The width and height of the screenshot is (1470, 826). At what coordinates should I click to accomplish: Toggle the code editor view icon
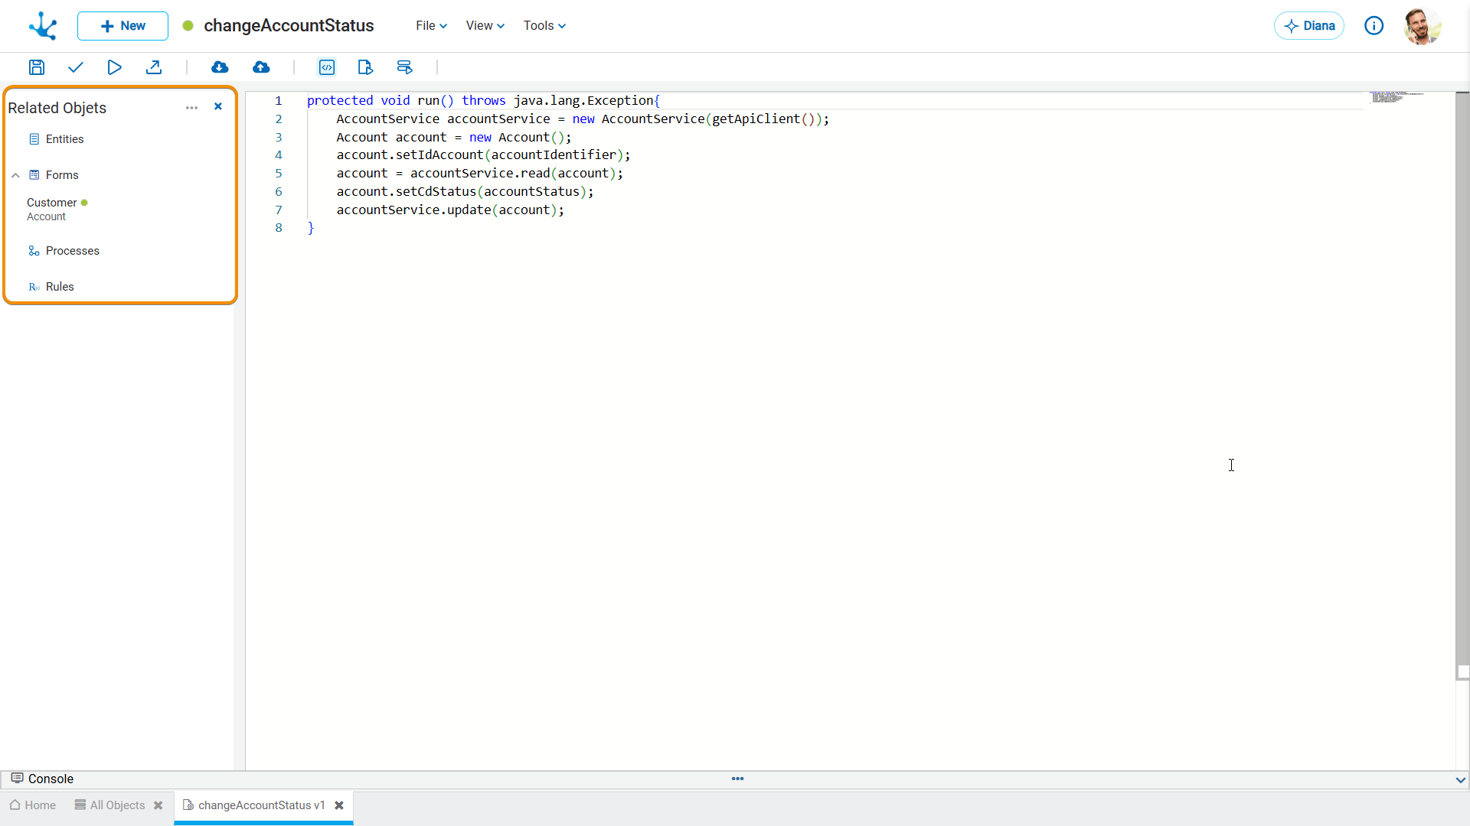327,67
